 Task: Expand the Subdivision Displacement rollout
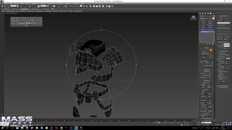(224, 86)
